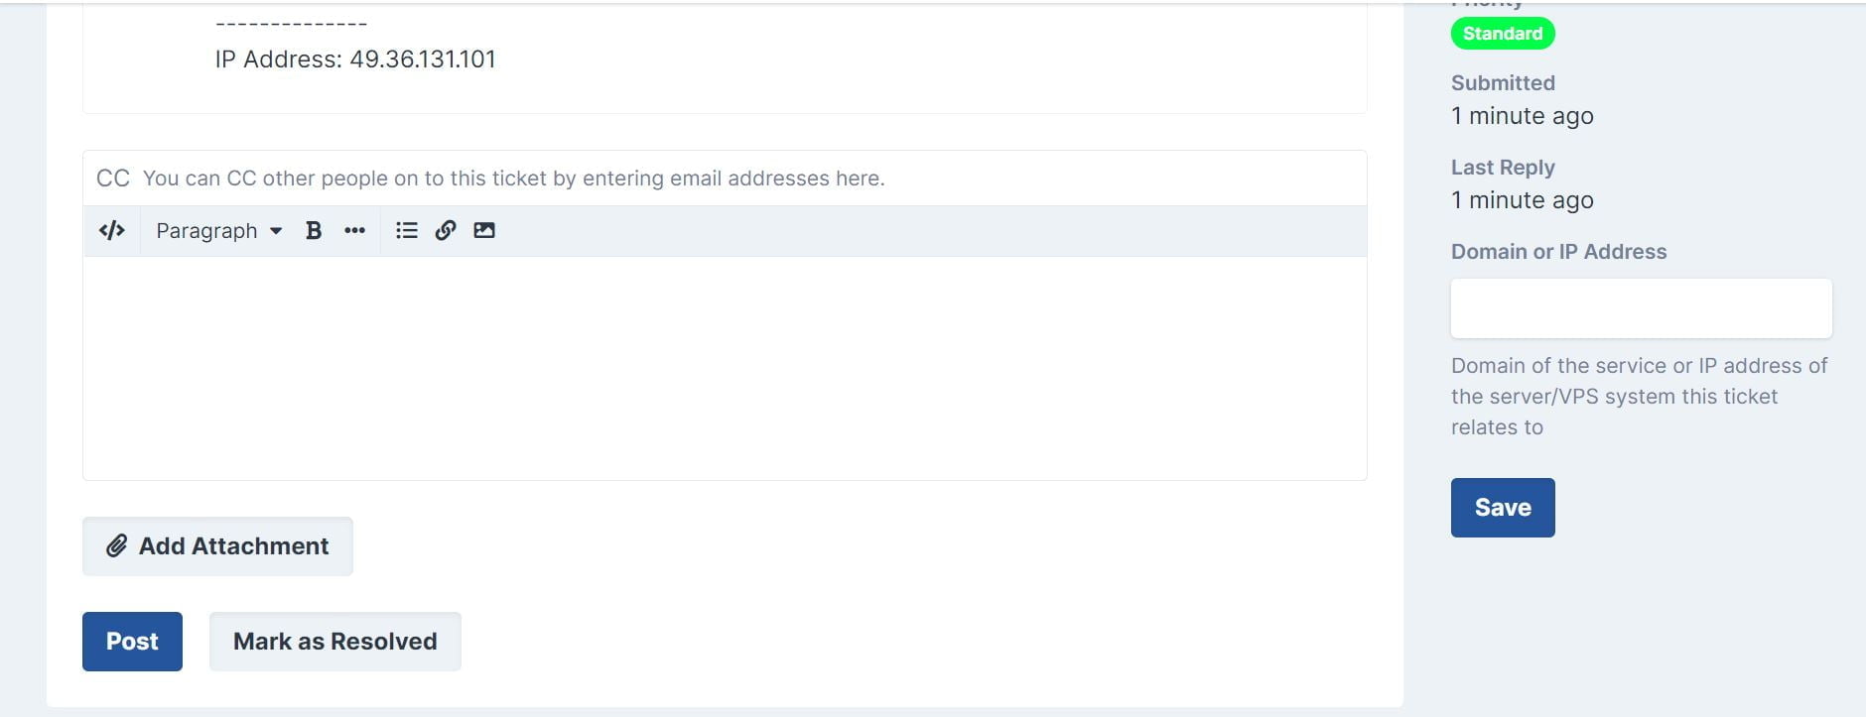Click the IP Address 49.36.131.101 text

[355, 60]
